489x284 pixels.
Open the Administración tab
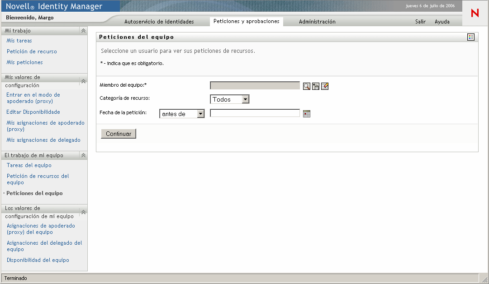pos(317,22)
